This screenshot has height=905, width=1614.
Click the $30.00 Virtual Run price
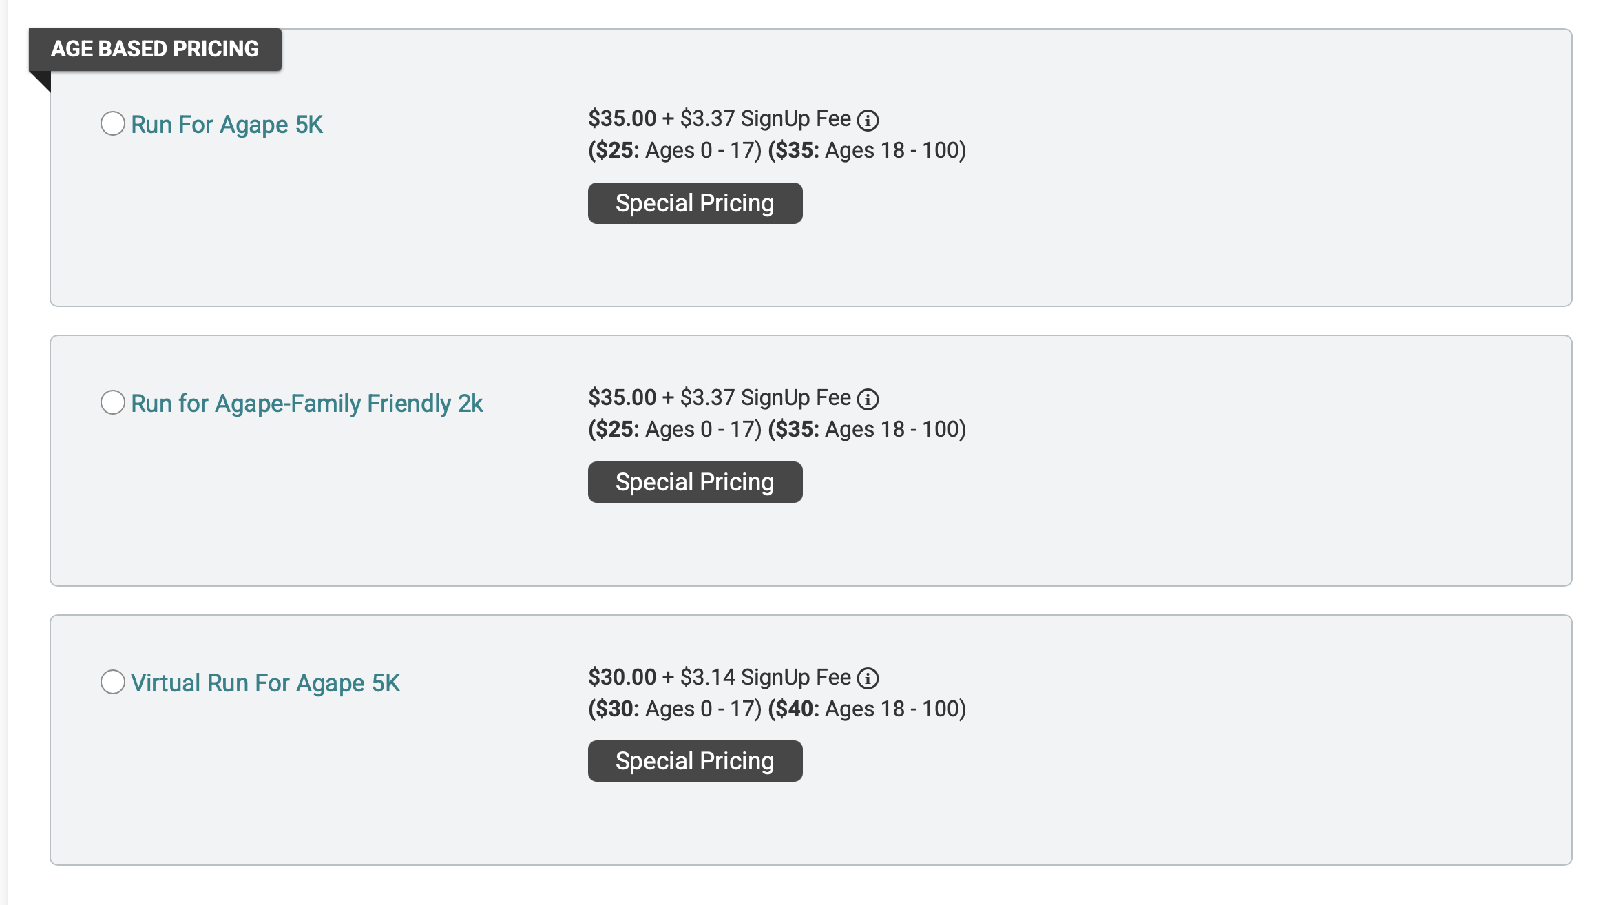click(x=622, y=677)
